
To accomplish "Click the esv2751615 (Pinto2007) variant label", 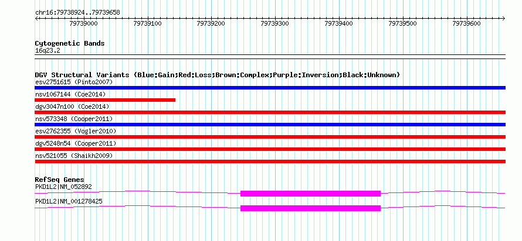I will (74, 82).
